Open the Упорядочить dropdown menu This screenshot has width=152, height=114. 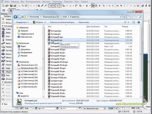coord(22,22)
